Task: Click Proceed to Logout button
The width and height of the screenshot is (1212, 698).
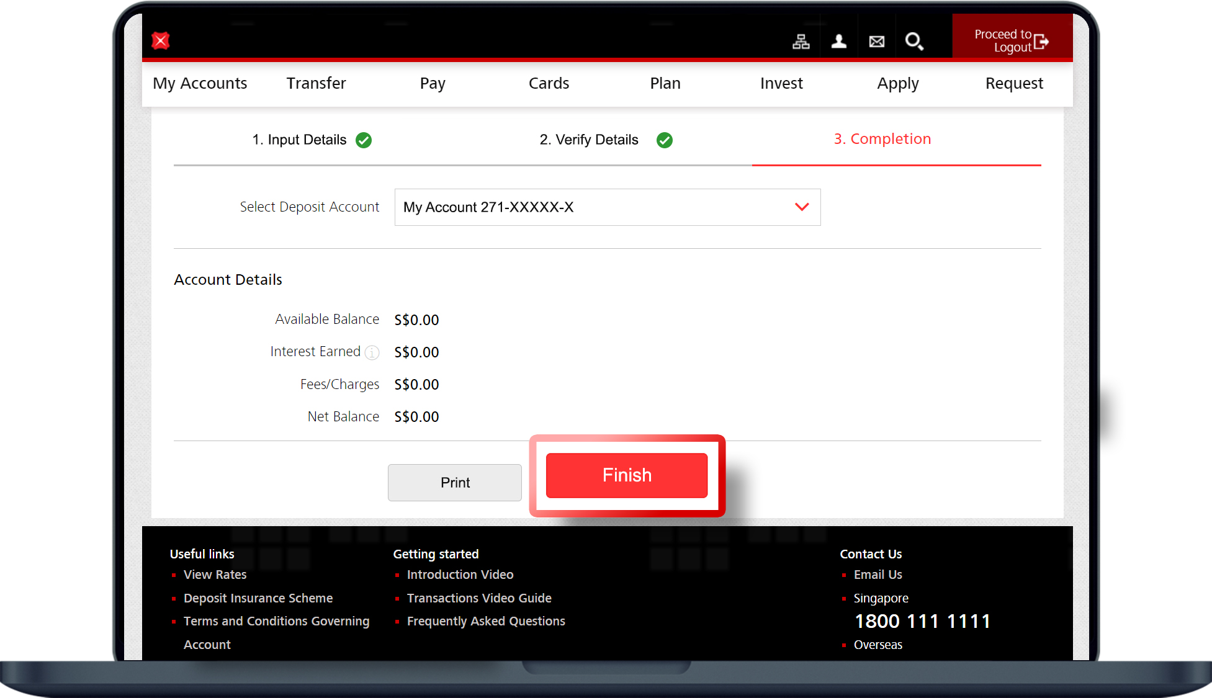Action: tap(1012, 41)
